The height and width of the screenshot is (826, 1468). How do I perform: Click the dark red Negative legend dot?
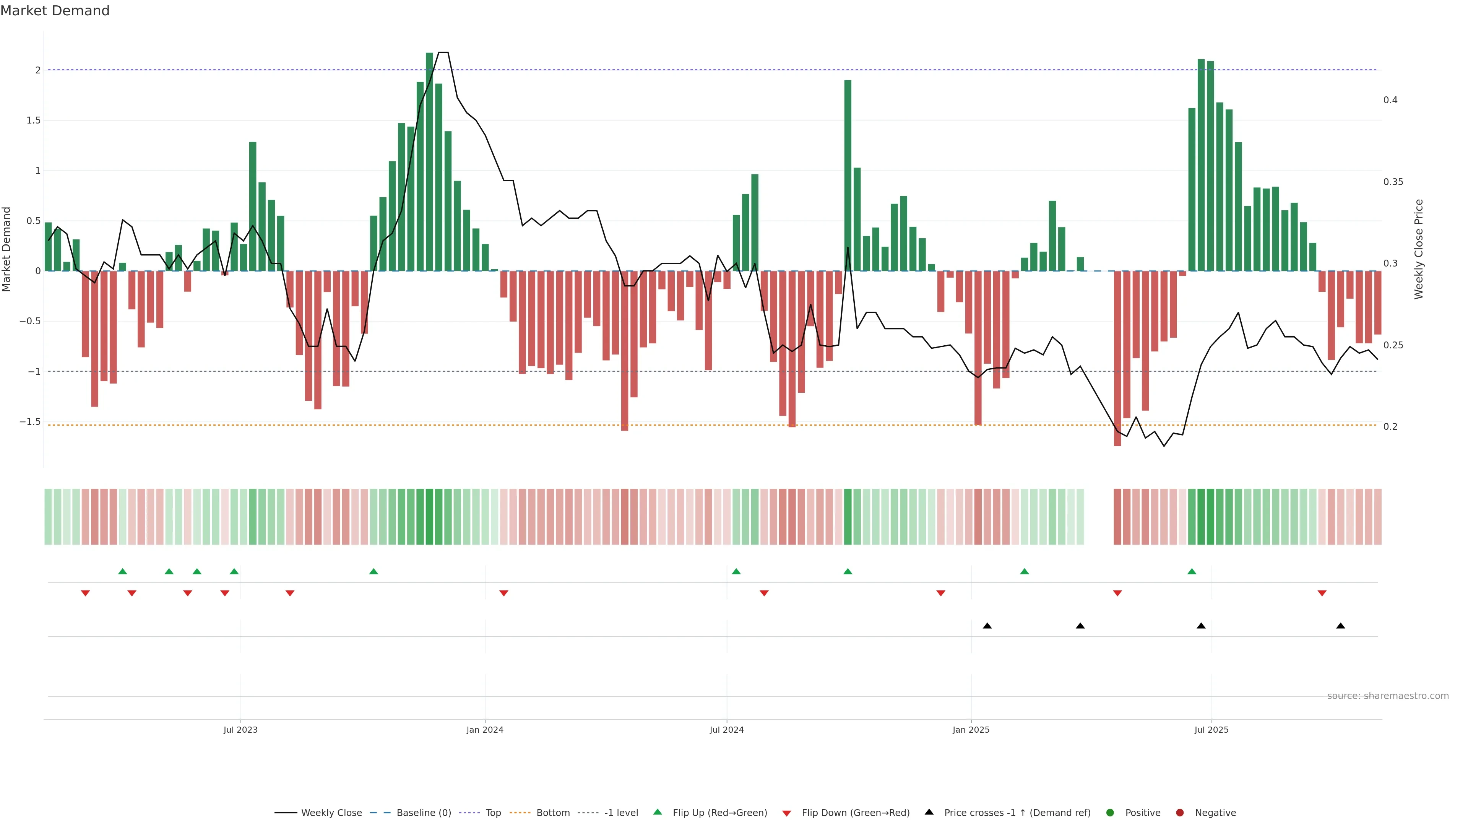coord(1180,812)
